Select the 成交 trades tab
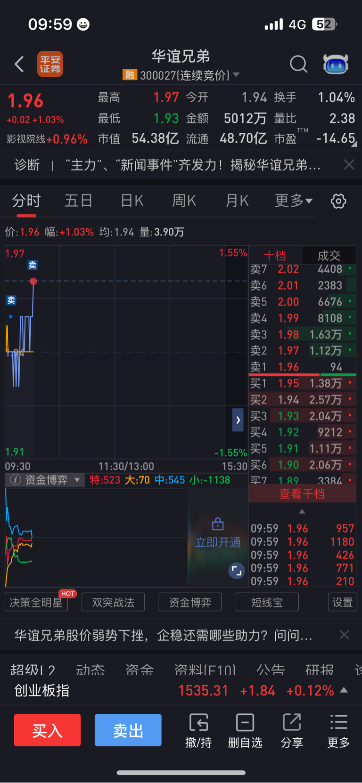The height and width of the screenshot is (783, 362). (329, 255)
